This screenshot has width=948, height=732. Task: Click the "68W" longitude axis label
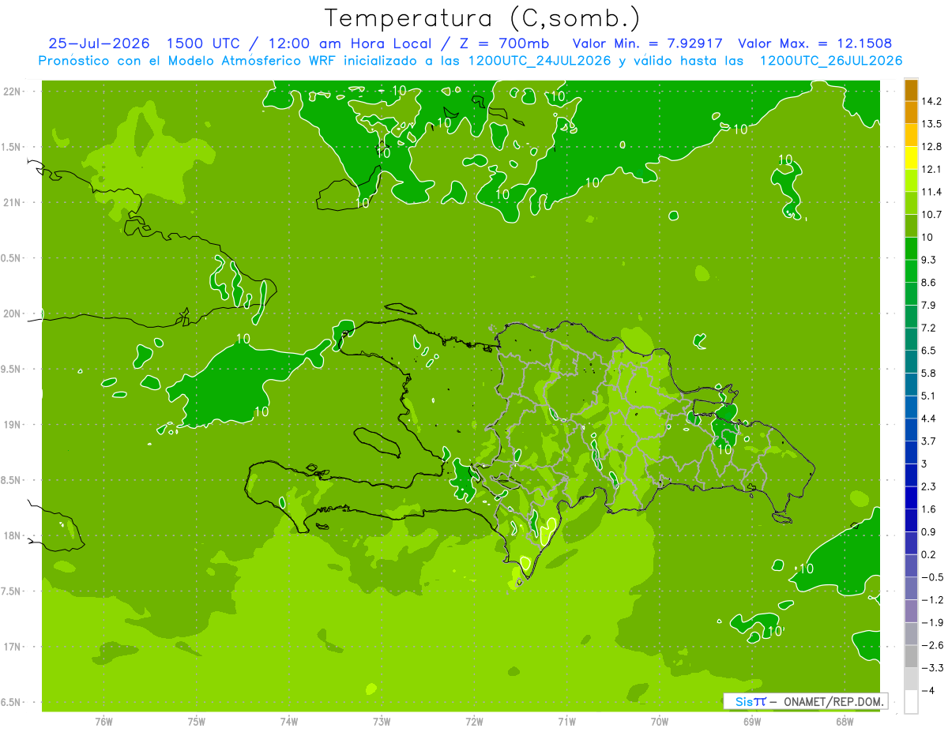point(844,721)
